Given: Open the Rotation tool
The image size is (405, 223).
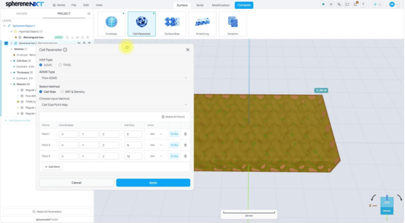Looking at the screenshot, I should pyautogui.click(x=233, y=24).
